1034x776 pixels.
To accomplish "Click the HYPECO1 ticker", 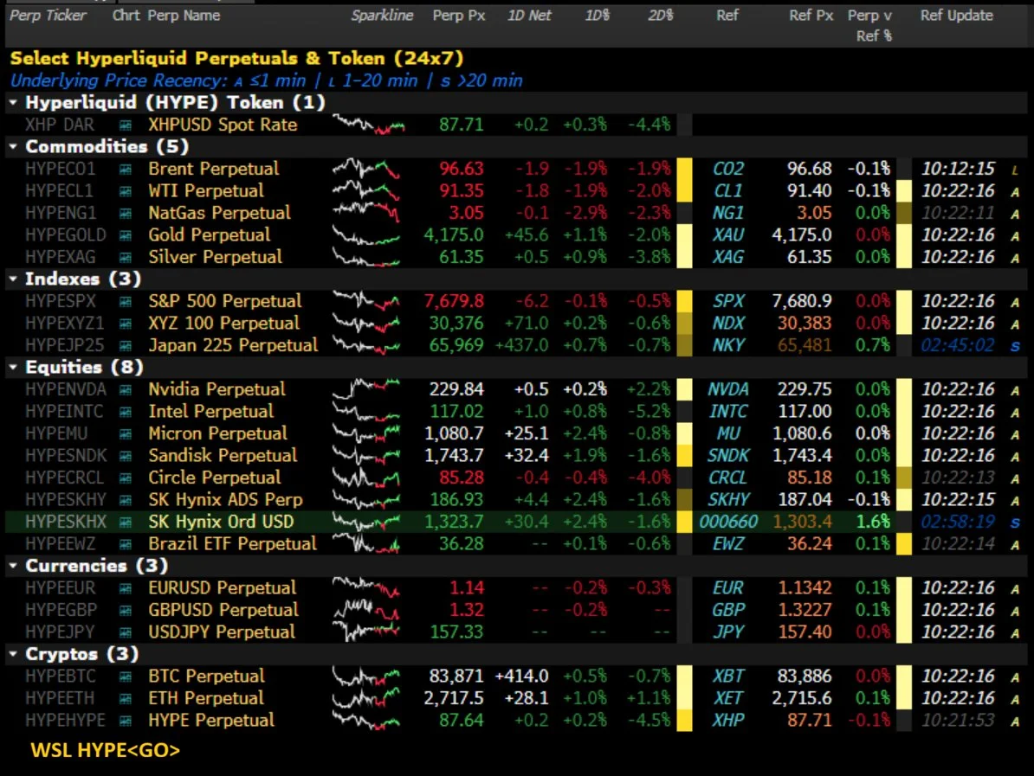I will pos(60,170).
